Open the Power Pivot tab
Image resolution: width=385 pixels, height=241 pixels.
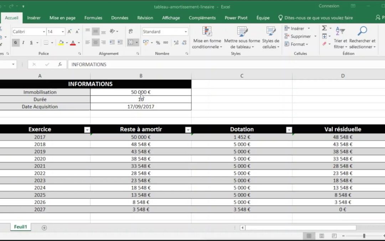[236, 17]
